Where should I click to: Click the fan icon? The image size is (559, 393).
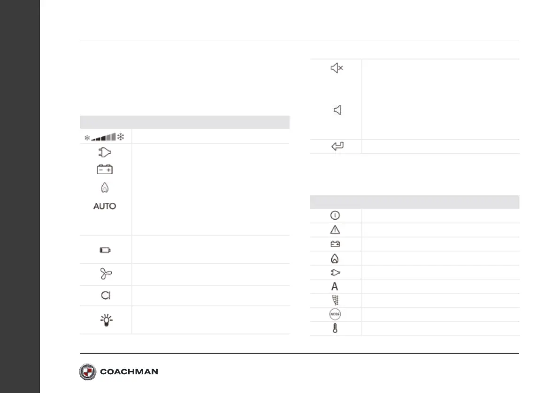(106, 274)
